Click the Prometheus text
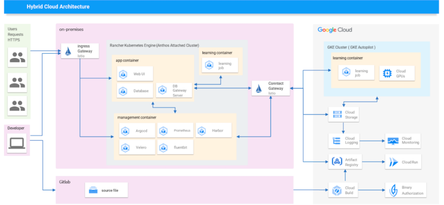This screenshot has height=205, width=444. (x=182, y=130)
